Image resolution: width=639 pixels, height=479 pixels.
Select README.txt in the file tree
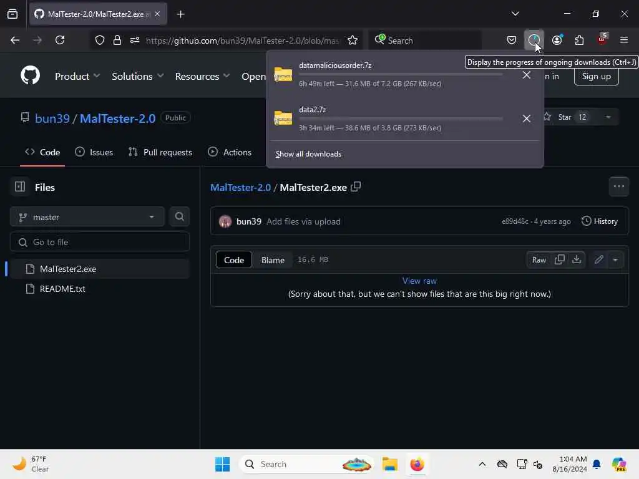[99, 289]
